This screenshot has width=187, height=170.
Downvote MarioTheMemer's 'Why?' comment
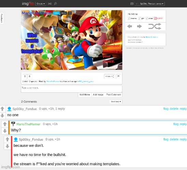click(5, 131)
